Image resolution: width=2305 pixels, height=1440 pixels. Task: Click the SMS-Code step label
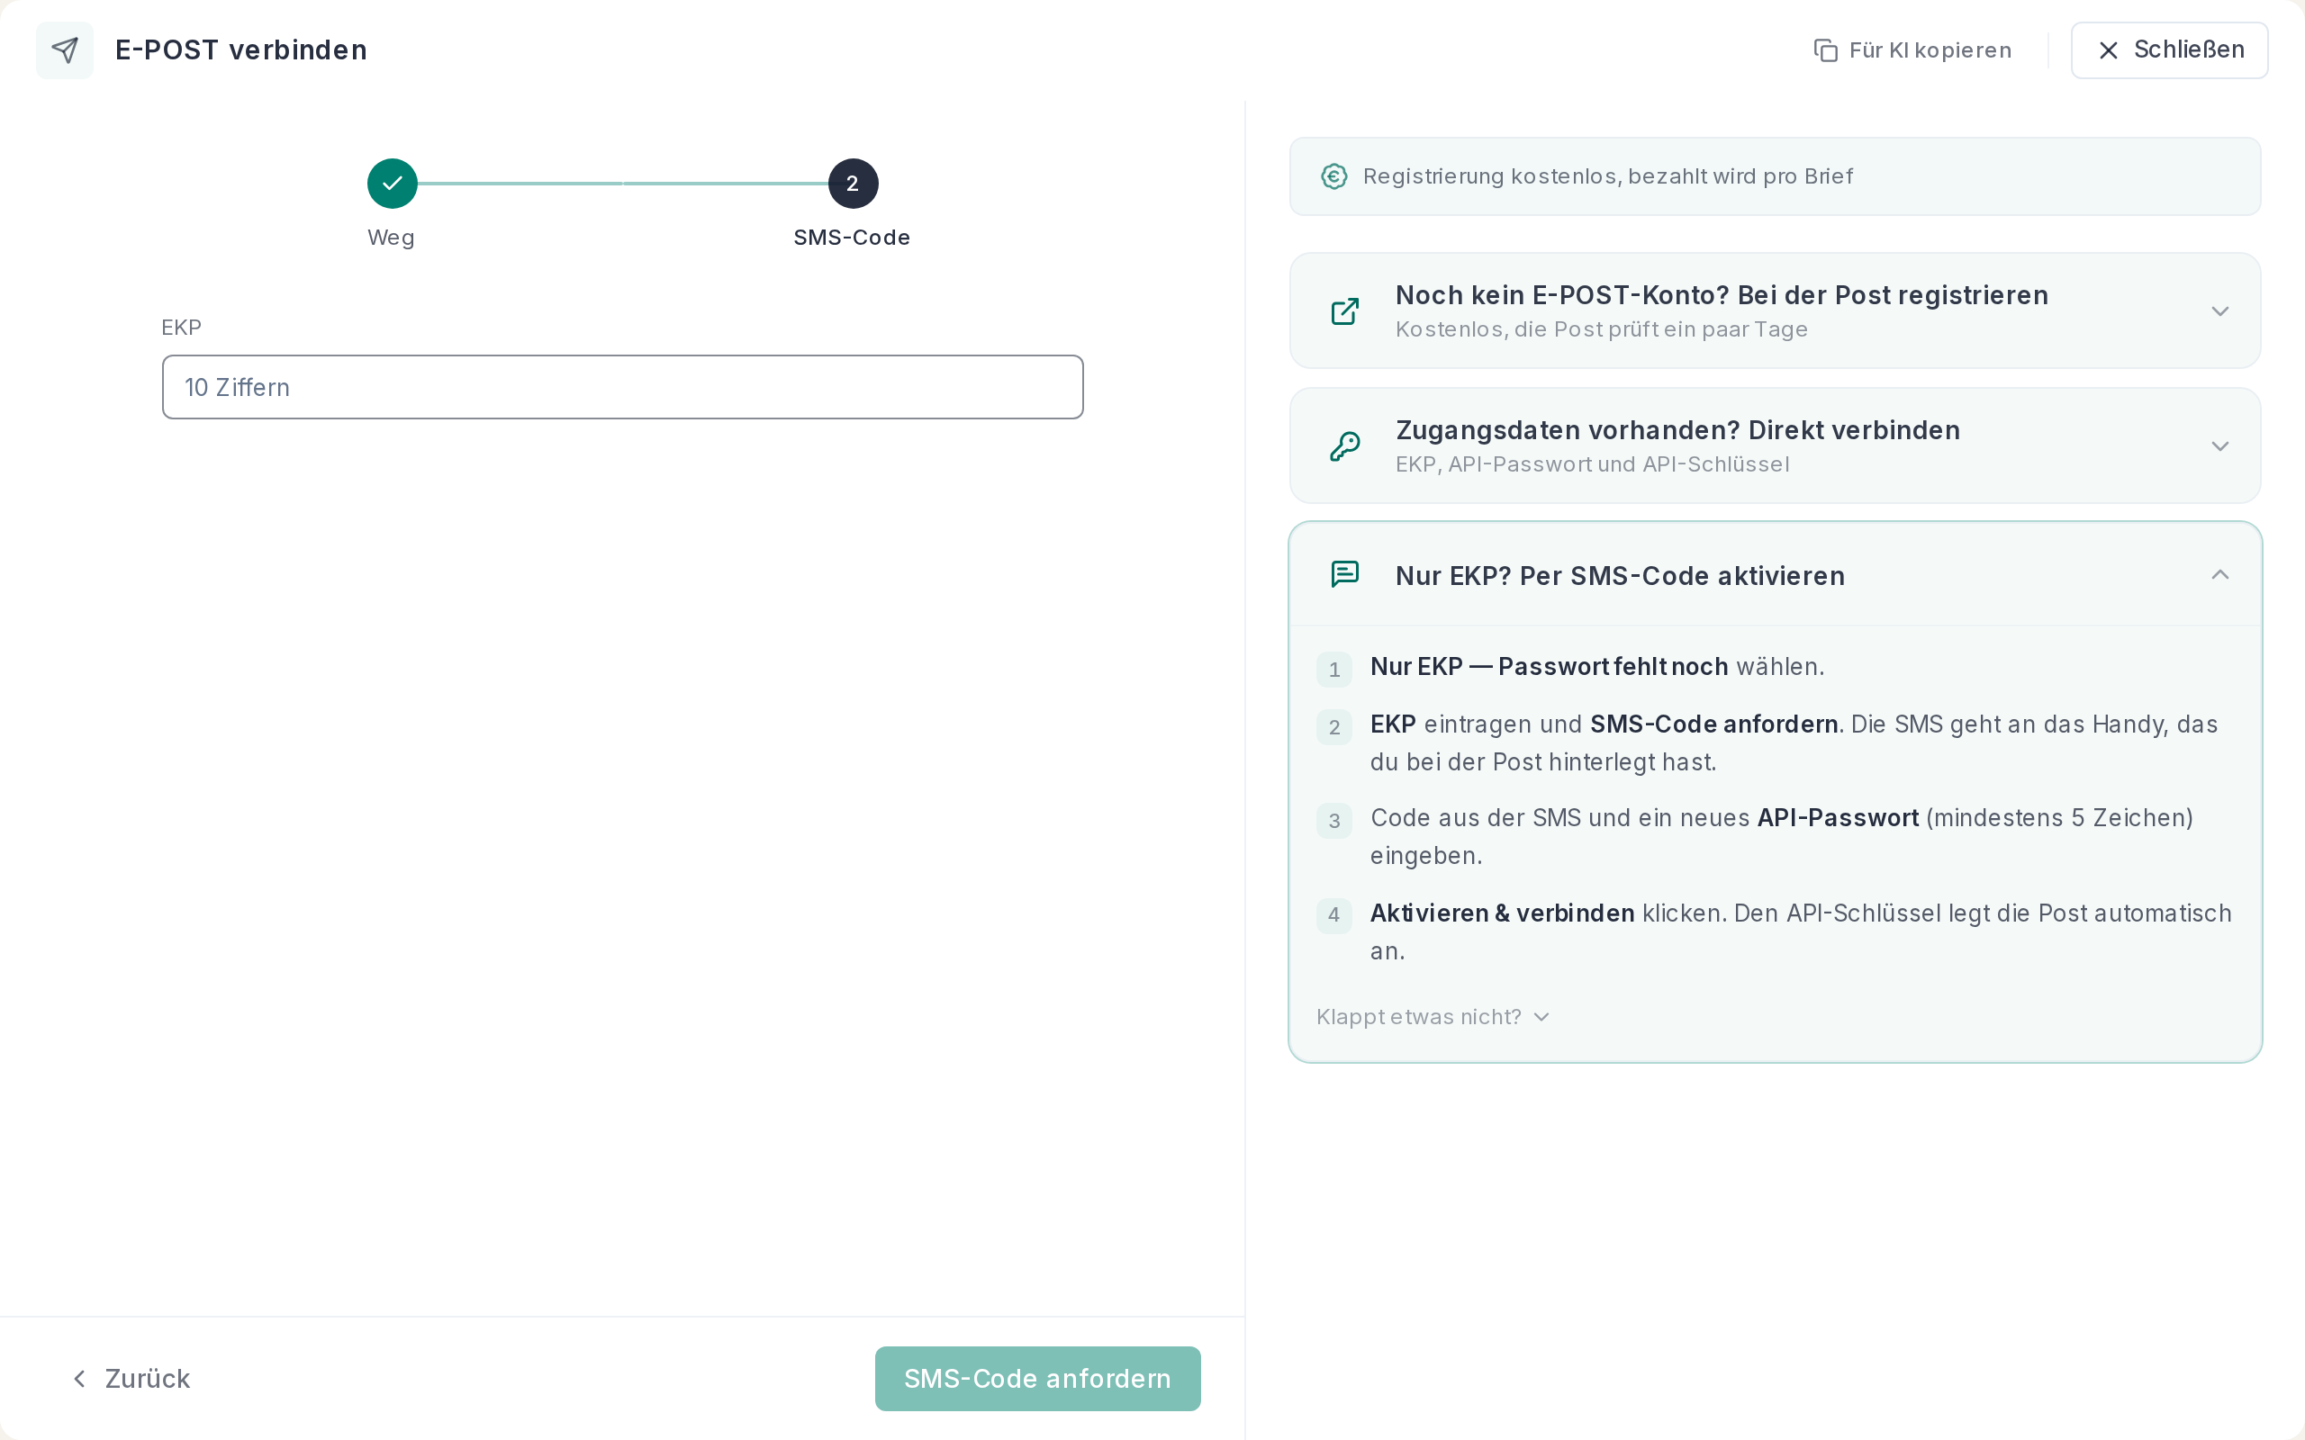852,237
